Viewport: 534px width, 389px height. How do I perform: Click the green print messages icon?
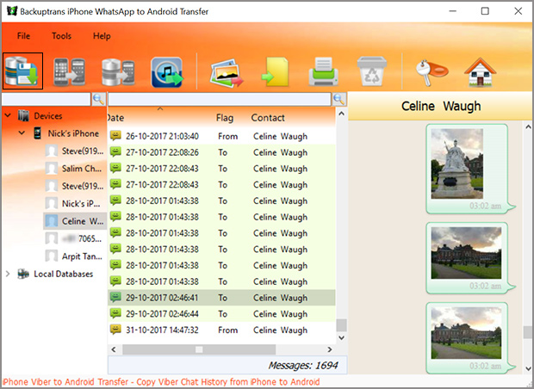point(324,71)
